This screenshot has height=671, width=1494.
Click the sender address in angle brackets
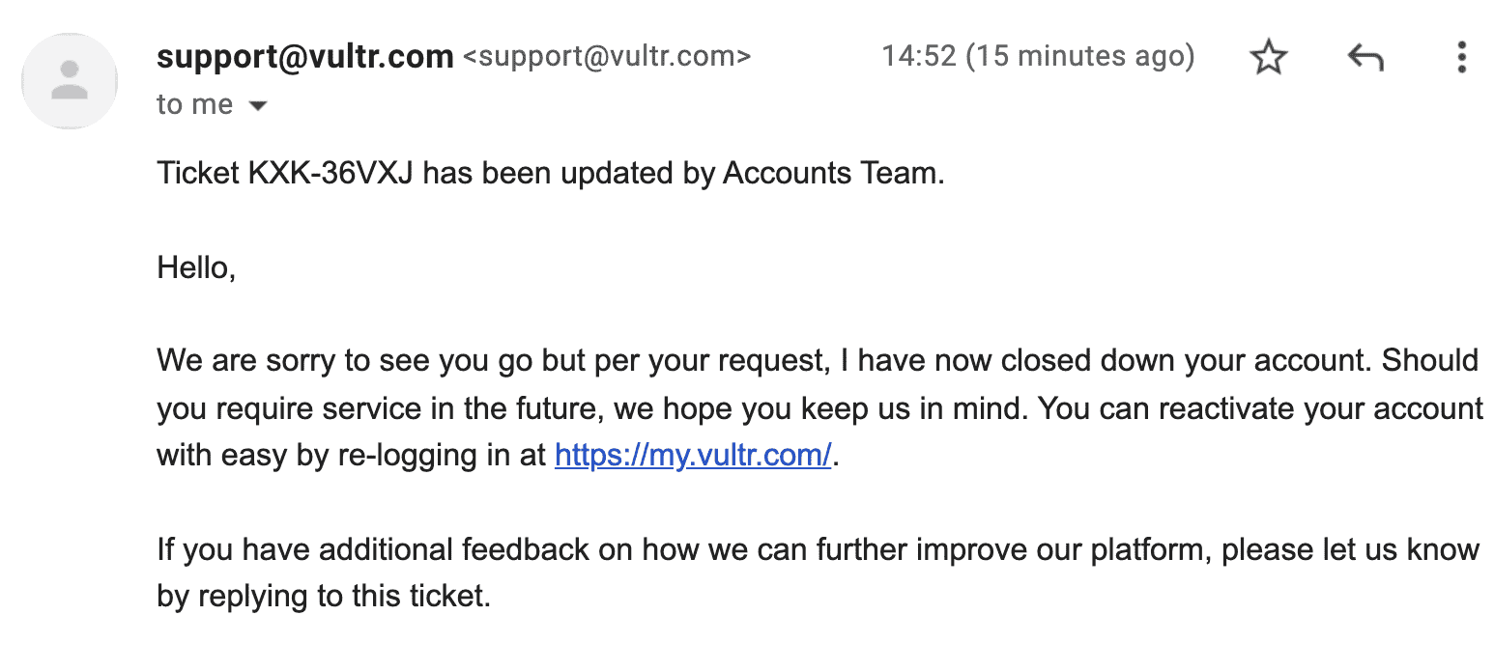pyautogui.click(x=607, y=57)
